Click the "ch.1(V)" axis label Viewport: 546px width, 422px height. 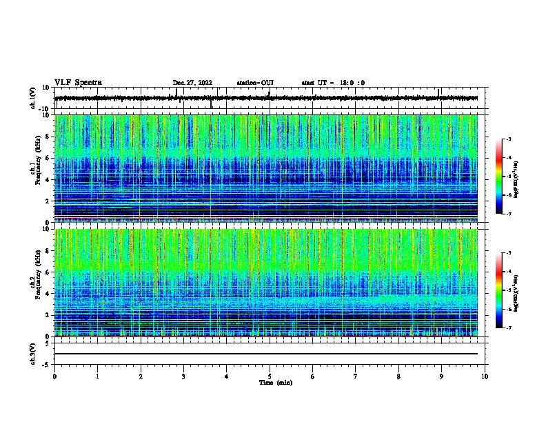pos(33,98)
